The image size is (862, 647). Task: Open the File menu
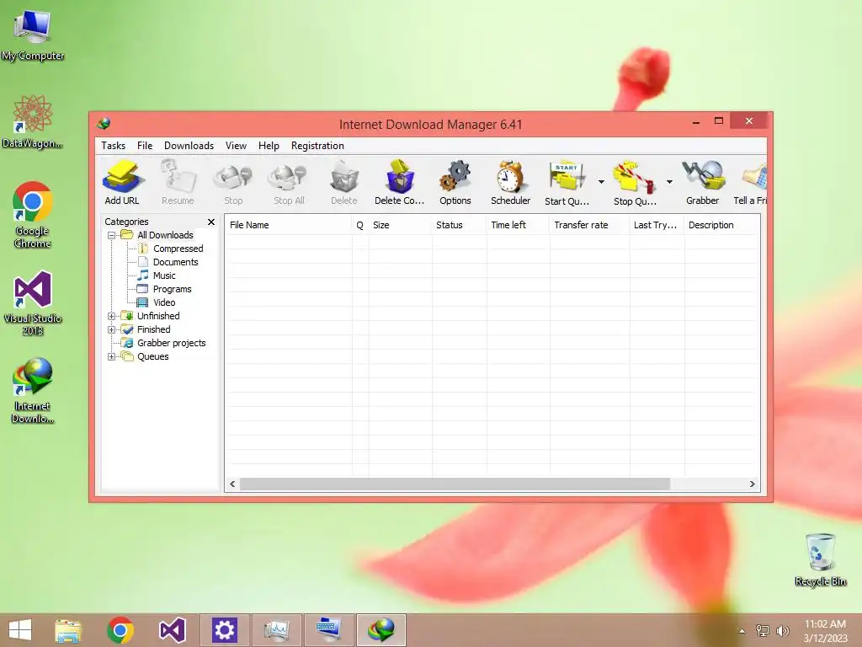[145, 146]
